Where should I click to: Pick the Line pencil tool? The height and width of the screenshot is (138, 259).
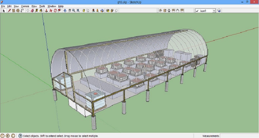coord(9,11)
